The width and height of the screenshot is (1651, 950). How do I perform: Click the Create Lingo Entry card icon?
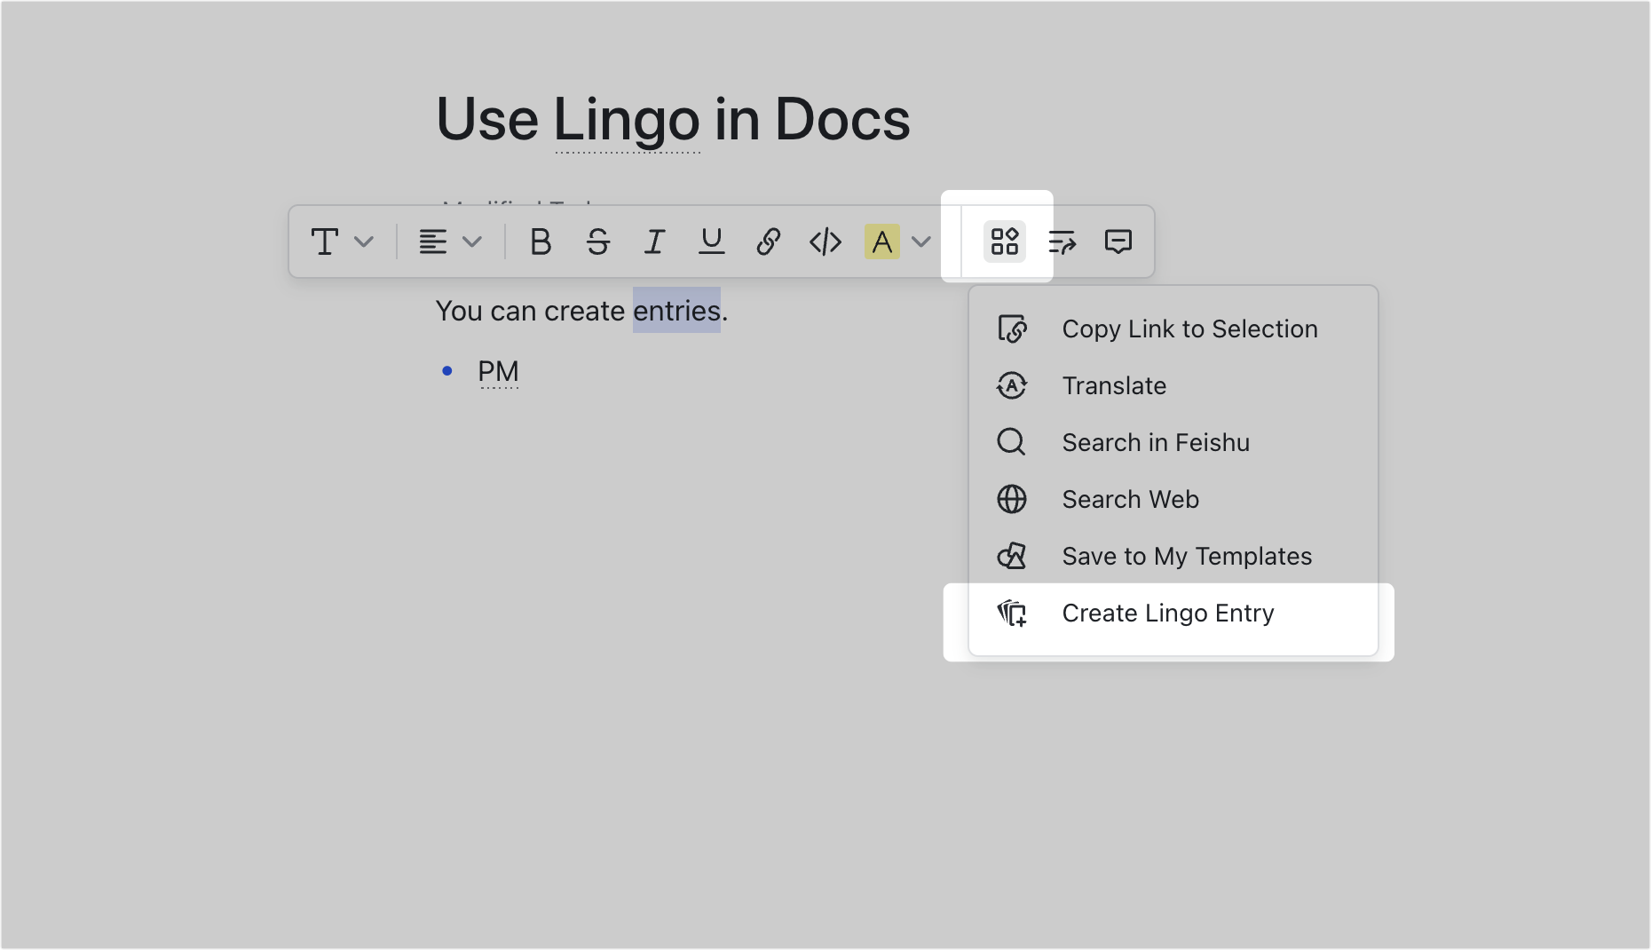click(x=1012, y=613)
